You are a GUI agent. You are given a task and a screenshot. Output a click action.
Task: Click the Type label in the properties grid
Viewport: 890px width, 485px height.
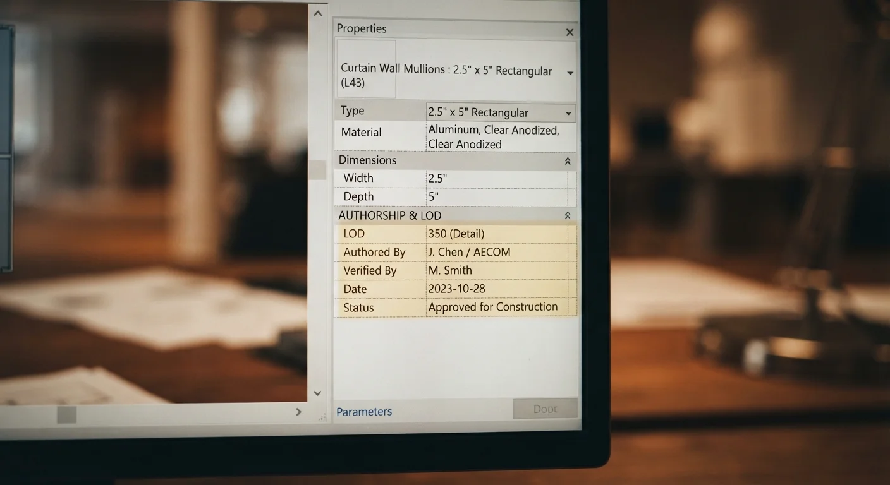click(x=353, y=111)
